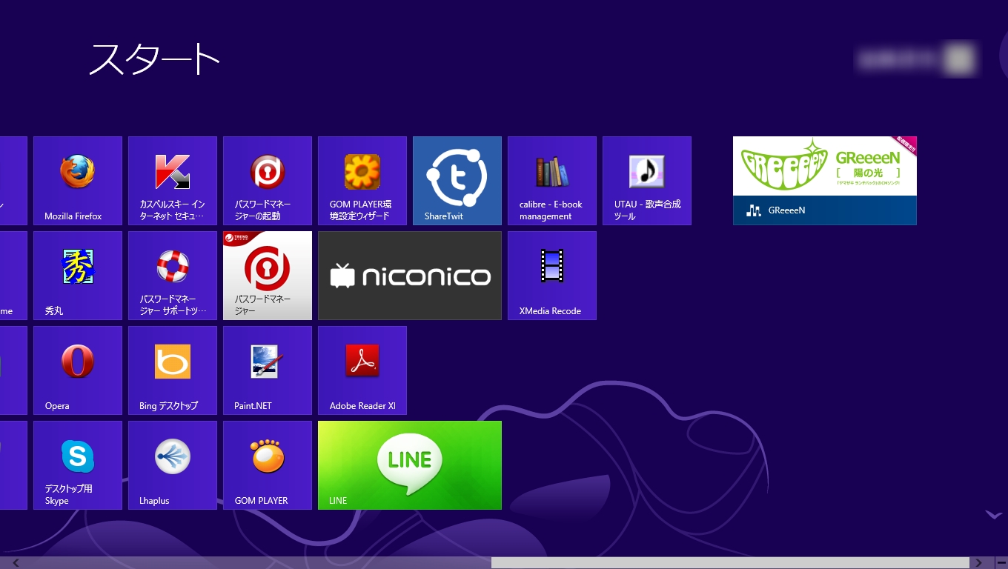Click the blurred user account picture

pos(961,59)
